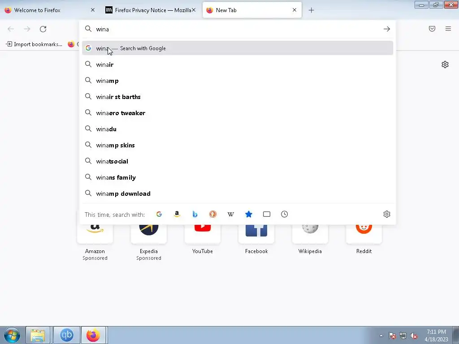Search this time with Amazon icon
The height and width of the screenshot is (344, 459).
coord(177,214)
